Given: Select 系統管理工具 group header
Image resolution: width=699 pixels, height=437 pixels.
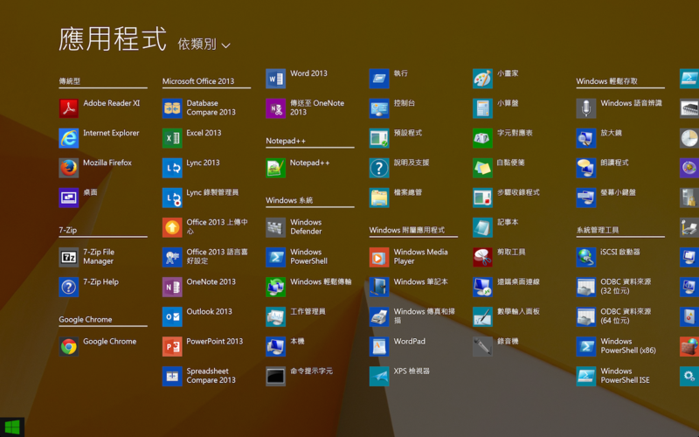Looking at the screenshot, I should coord(598,230).
